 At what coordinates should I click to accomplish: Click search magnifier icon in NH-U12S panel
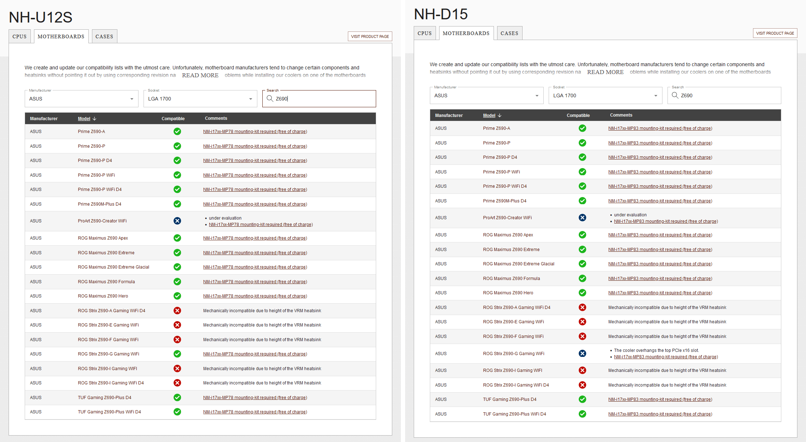pyautogui.click(x=270, y=98)
